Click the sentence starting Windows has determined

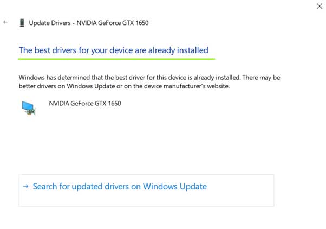coord(129,78)
